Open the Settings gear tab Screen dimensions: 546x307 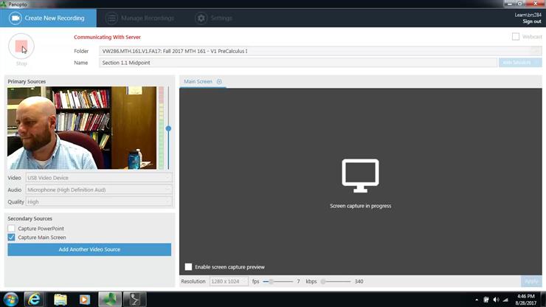coord(214,18)
